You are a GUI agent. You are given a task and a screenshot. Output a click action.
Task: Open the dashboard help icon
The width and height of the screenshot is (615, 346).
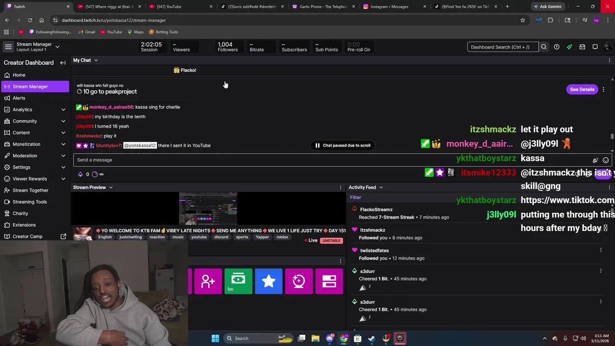[556, 47]
